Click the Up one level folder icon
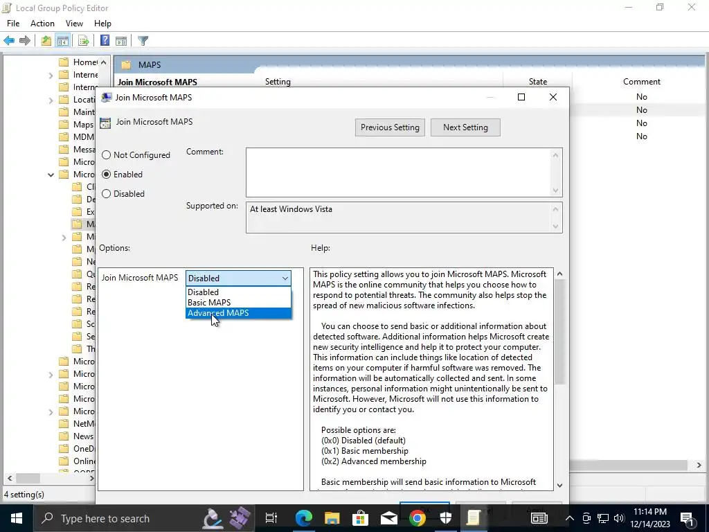The height and width of the screenshot is (532, 709). tap(46, 41)
